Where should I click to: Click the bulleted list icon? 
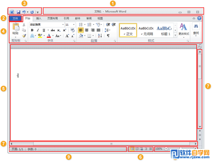pos(81,25)
